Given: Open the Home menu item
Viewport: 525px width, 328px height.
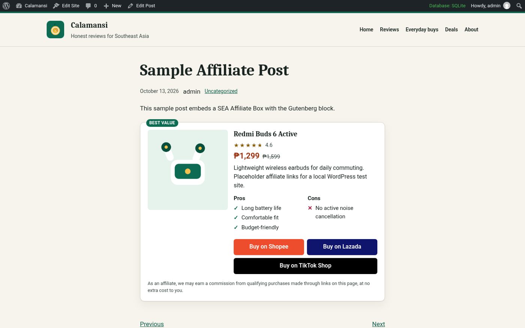Looking at the screenshot, I should click(x=366, y=30).
